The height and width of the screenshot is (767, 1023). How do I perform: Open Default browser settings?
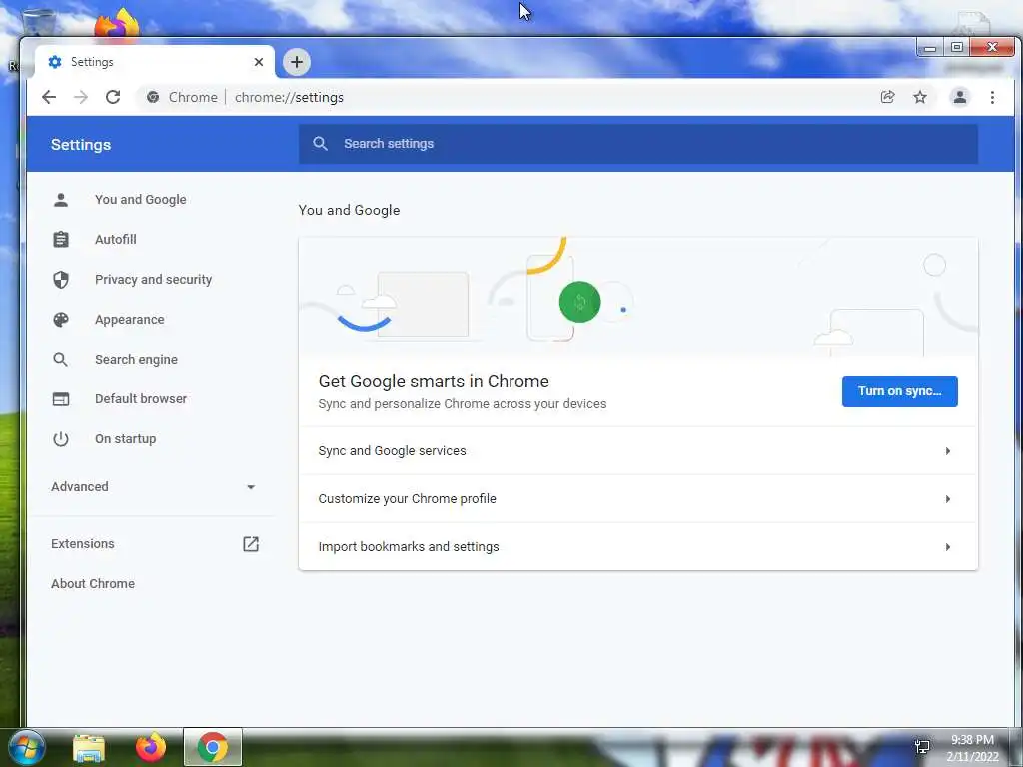pos(140,399)
